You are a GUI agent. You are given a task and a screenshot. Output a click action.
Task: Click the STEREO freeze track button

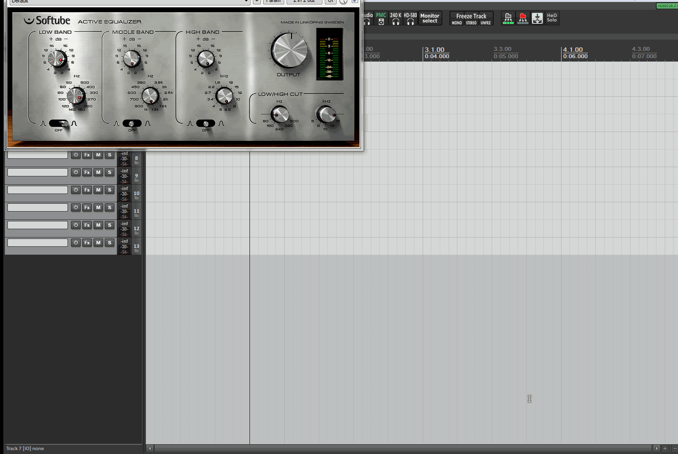click(471, 23)
